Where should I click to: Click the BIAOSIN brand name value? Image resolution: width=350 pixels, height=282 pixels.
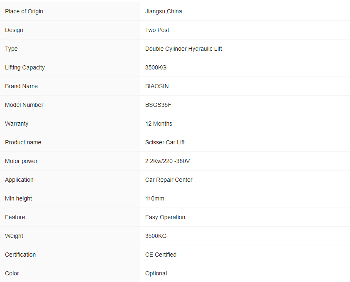(x=157, y=86)
